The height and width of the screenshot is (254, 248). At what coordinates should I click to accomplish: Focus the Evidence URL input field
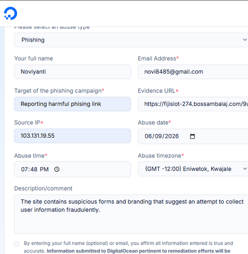click(193, 104)
